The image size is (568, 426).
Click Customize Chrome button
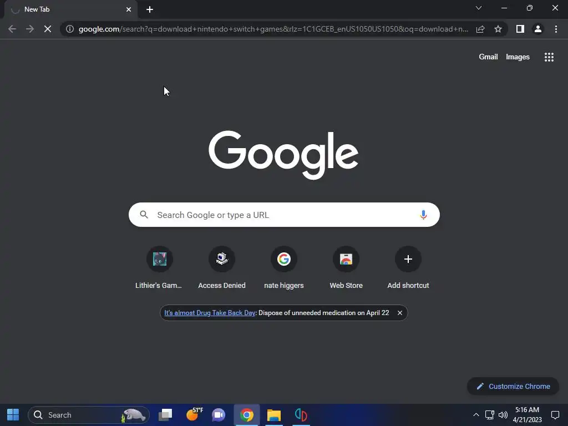click(x=513, y=387)
